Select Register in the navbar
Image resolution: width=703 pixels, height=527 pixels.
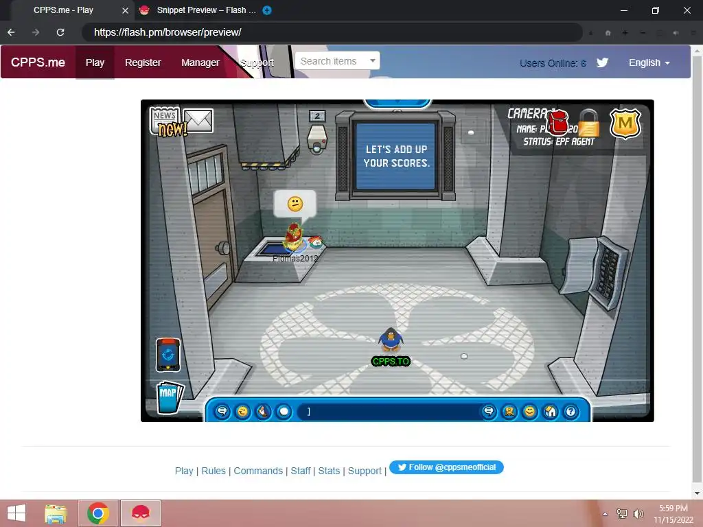point(143,62)
